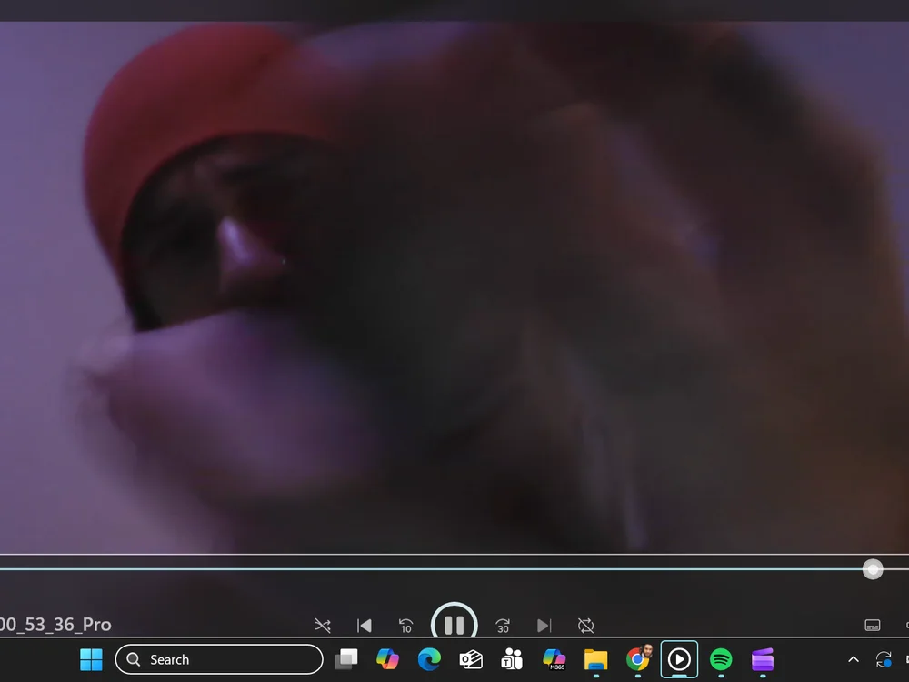Click the sync status tray icon

[884, 659]
